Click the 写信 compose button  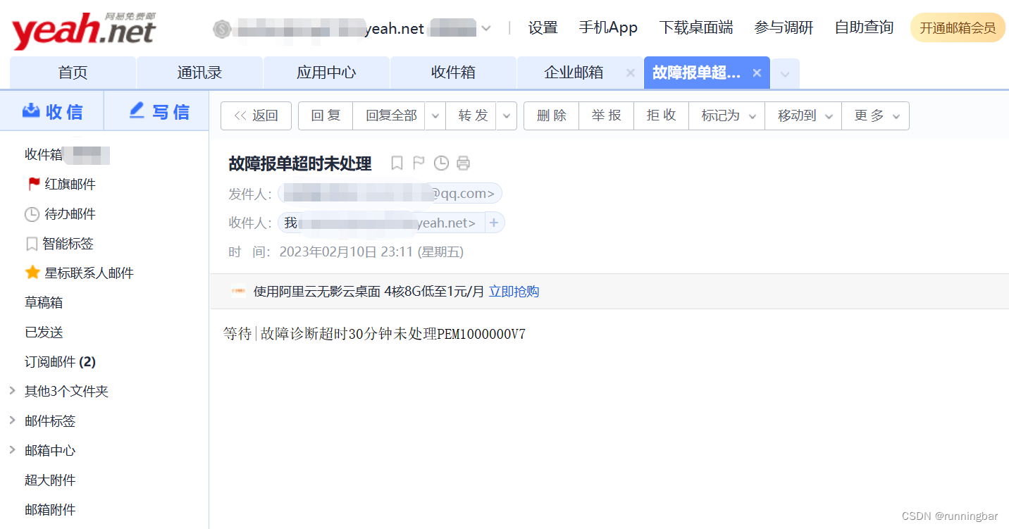click(x=157, y=111)
